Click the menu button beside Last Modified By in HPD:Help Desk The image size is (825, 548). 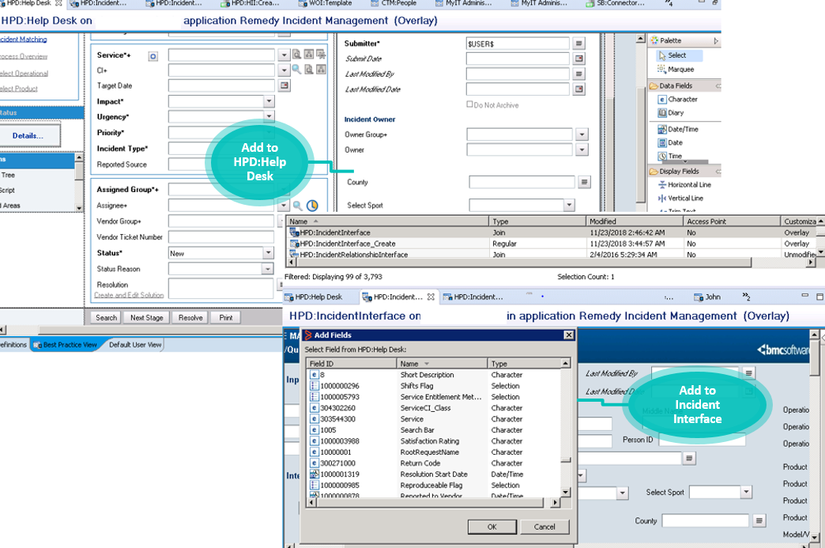[x=578, y=74]
